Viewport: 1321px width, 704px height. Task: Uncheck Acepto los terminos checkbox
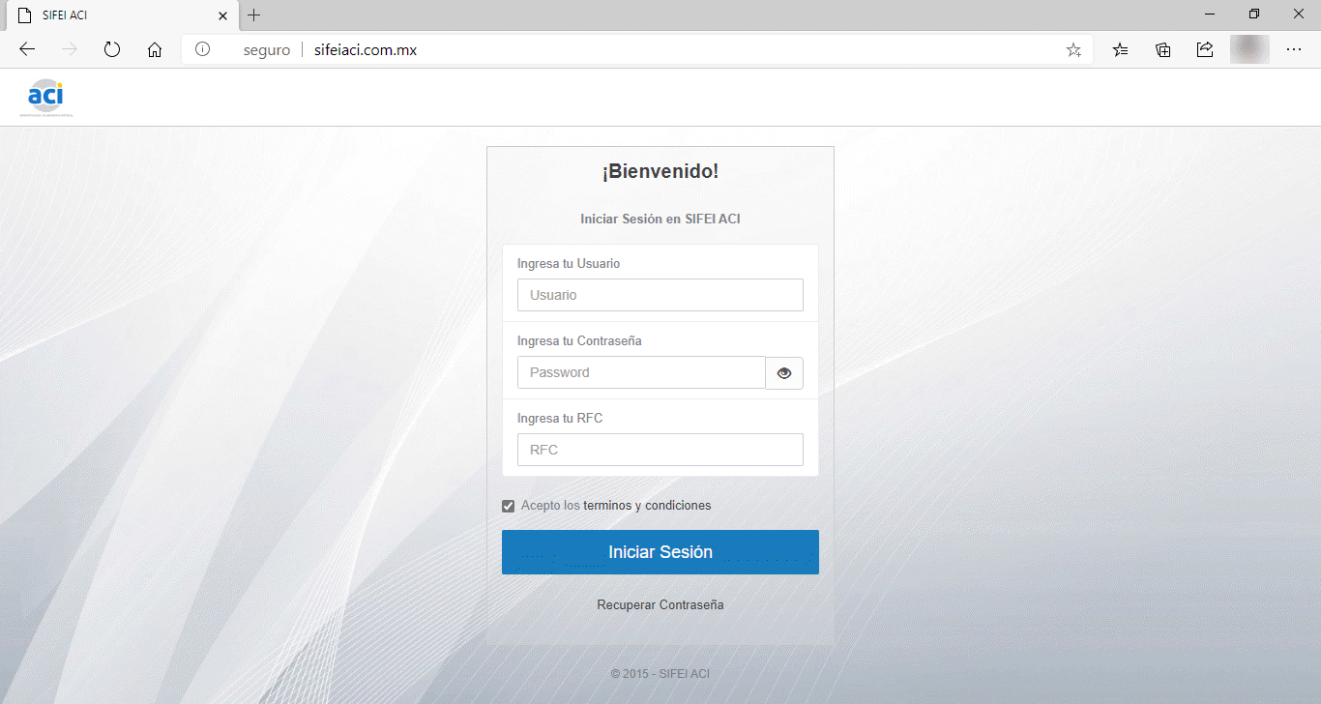[509, 506]
